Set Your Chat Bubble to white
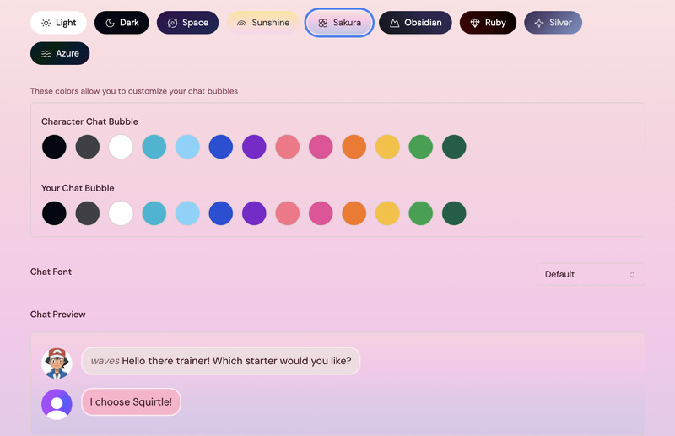 [x=121, y=213]
